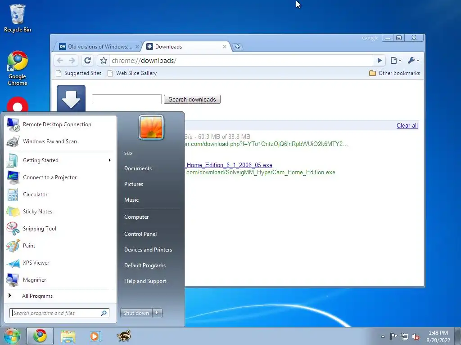This screenshot has width=461, height=345.
Task: Click the chrome://downloads/ address bar
Action: coord(241,61)
